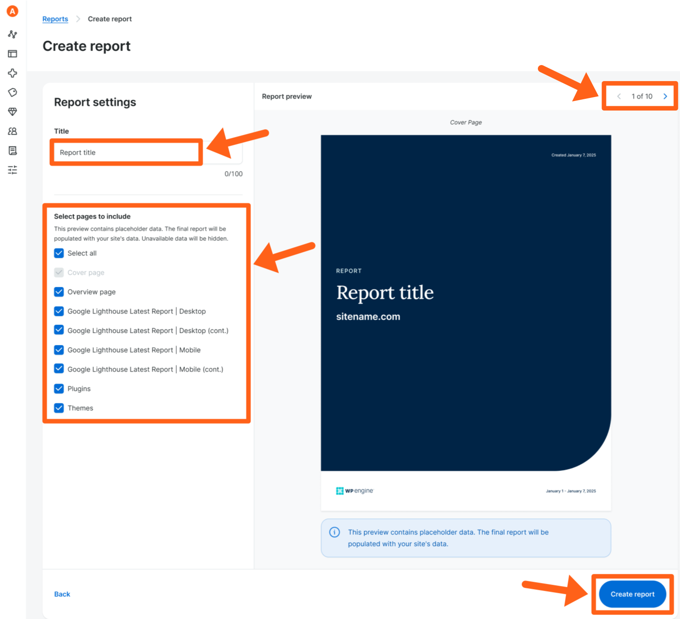Uncheck the Plugins checkbox
The image size is (680, 619).
point(59,388)
